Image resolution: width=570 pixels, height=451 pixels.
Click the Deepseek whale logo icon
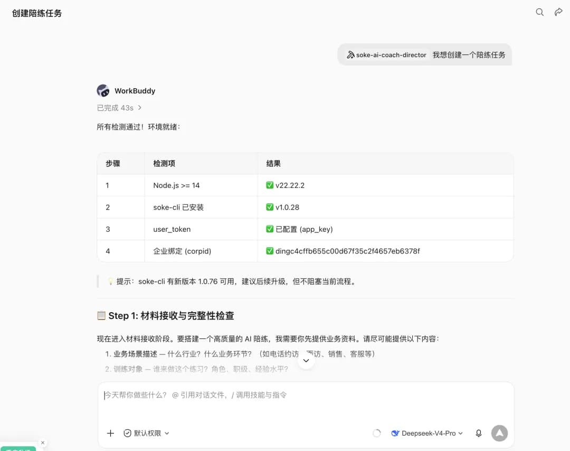point(395,433)
